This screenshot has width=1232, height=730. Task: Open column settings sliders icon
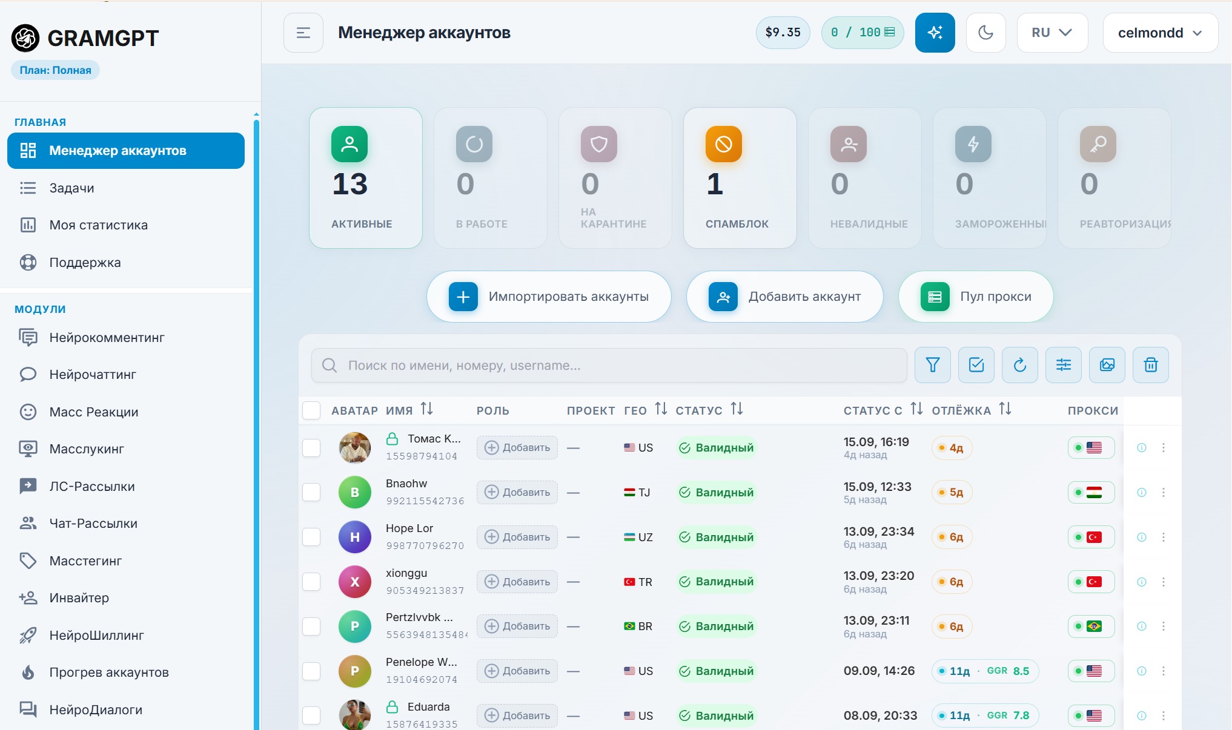click(x=1064, y=365)
